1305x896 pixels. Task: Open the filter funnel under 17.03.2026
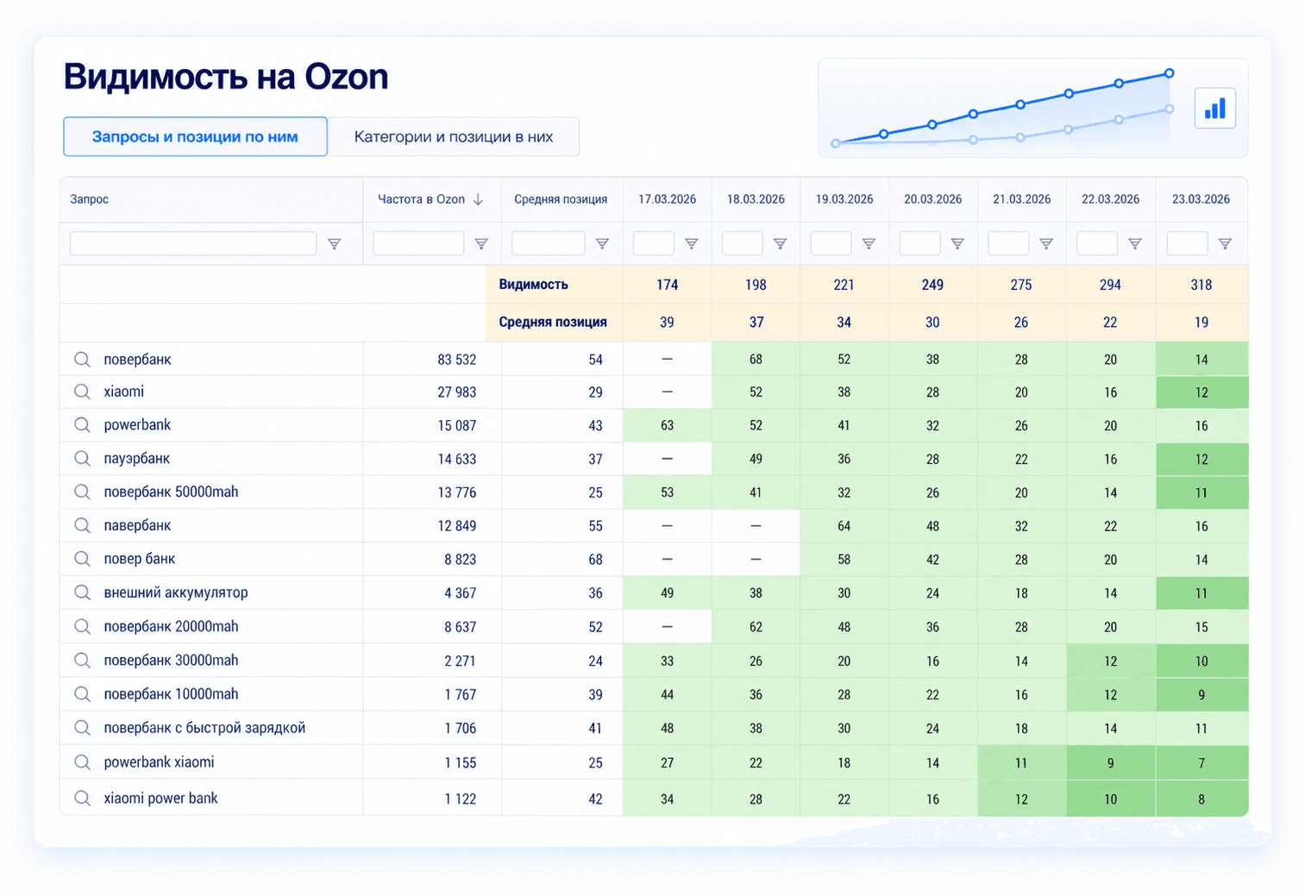[x=691, y=244]
